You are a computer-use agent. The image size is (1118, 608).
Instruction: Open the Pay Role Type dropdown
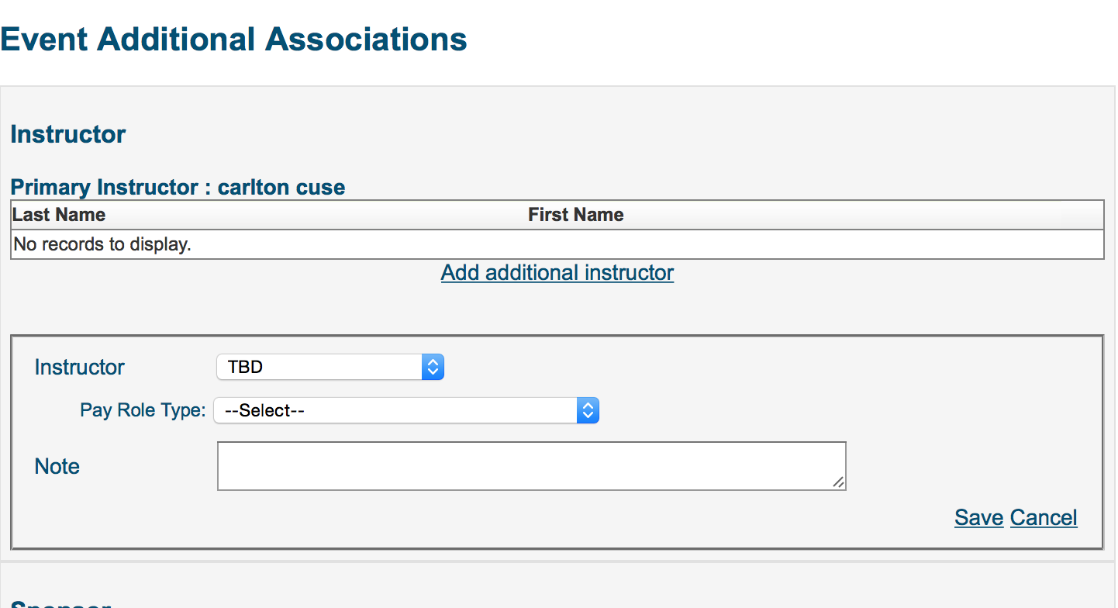395,411
